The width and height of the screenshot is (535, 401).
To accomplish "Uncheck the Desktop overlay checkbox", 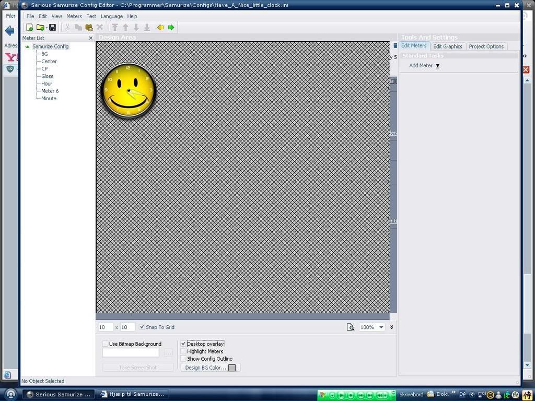I will pos(183,344).
